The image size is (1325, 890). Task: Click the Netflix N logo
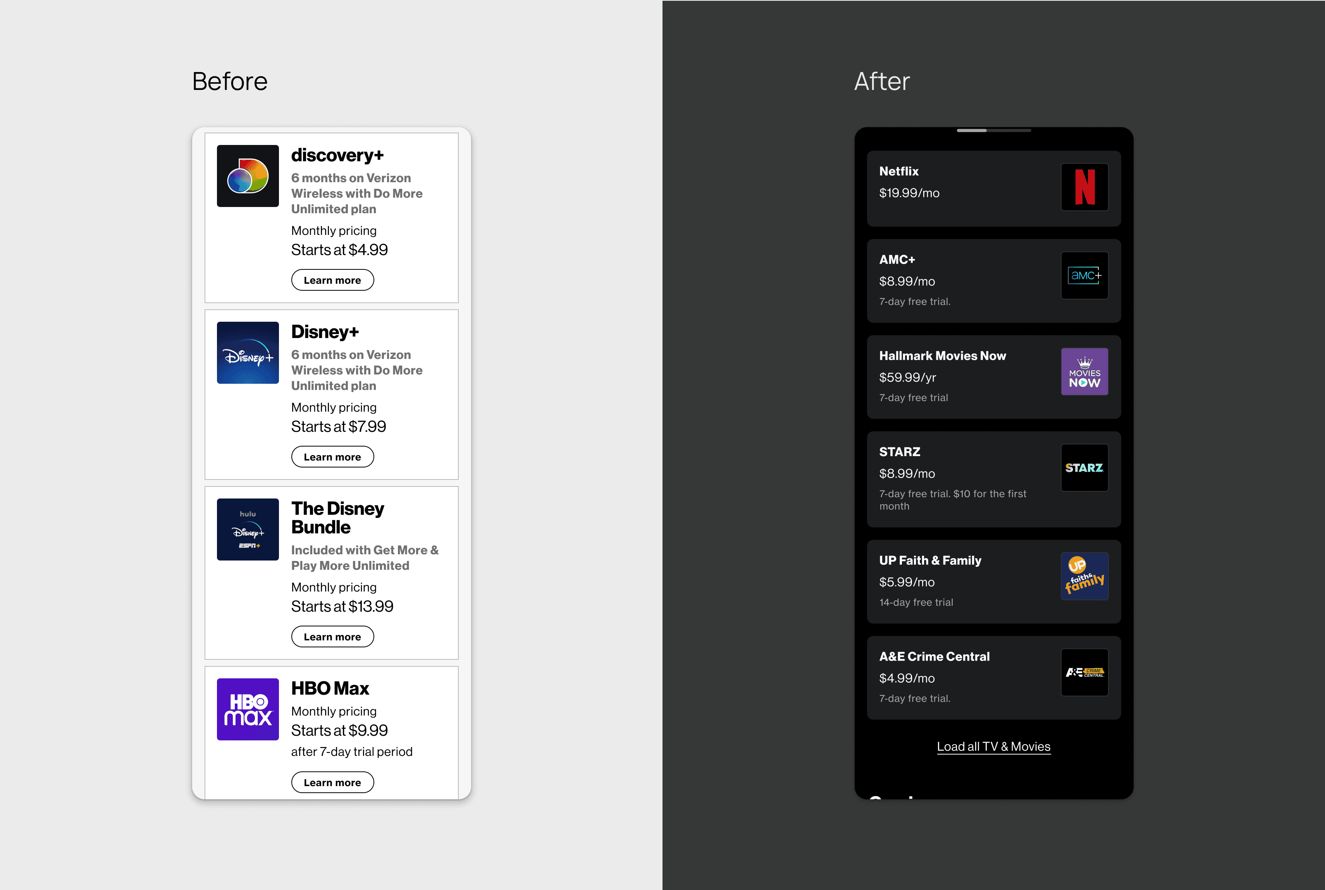(x=1084, y=187)
